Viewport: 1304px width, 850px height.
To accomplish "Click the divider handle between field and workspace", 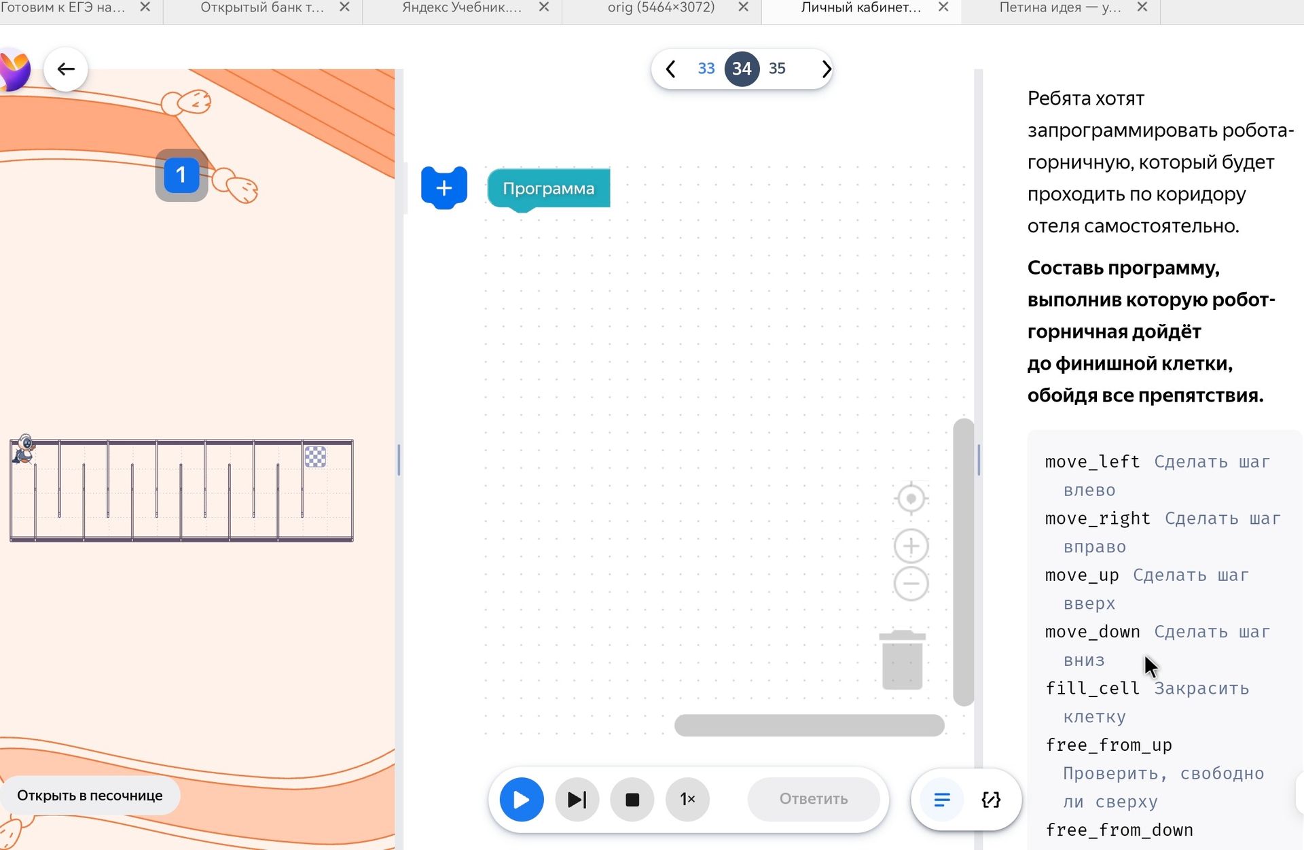I will click(x=399, y=460).
